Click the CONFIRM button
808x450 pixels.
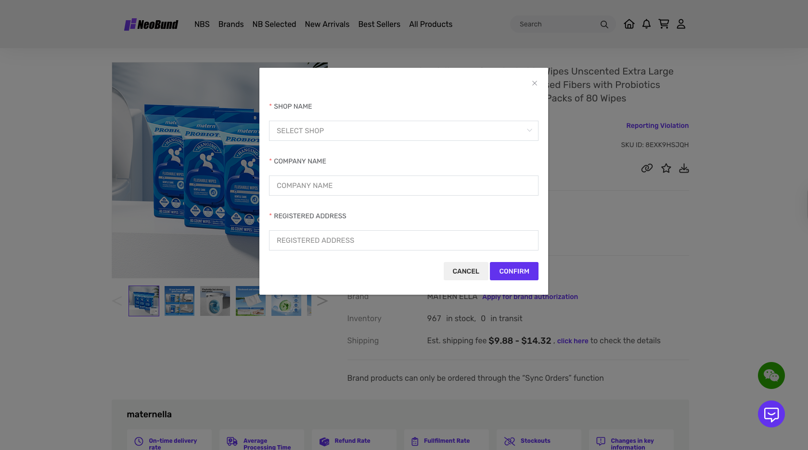point(514,271)
